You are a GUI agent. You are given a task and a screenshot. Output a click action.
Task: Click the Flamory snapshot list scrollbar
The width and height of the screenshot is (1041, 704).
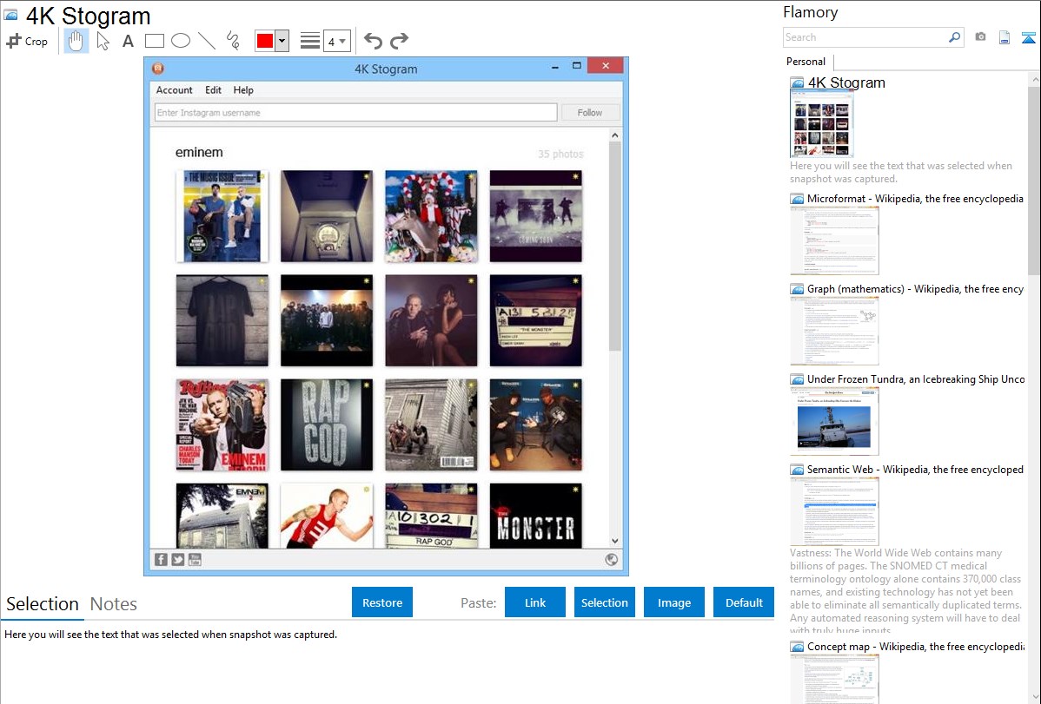coord(1034,179)
